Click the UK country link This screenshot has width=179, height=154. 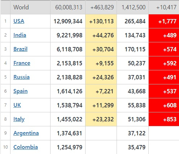click(17, 105)
